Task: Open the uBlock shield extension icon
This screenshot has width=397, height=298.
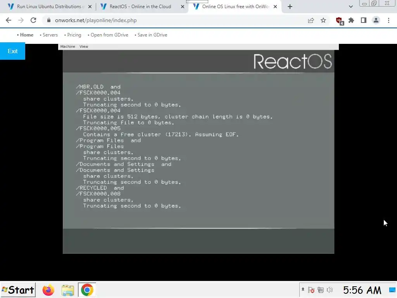Action: pos(339,21)
